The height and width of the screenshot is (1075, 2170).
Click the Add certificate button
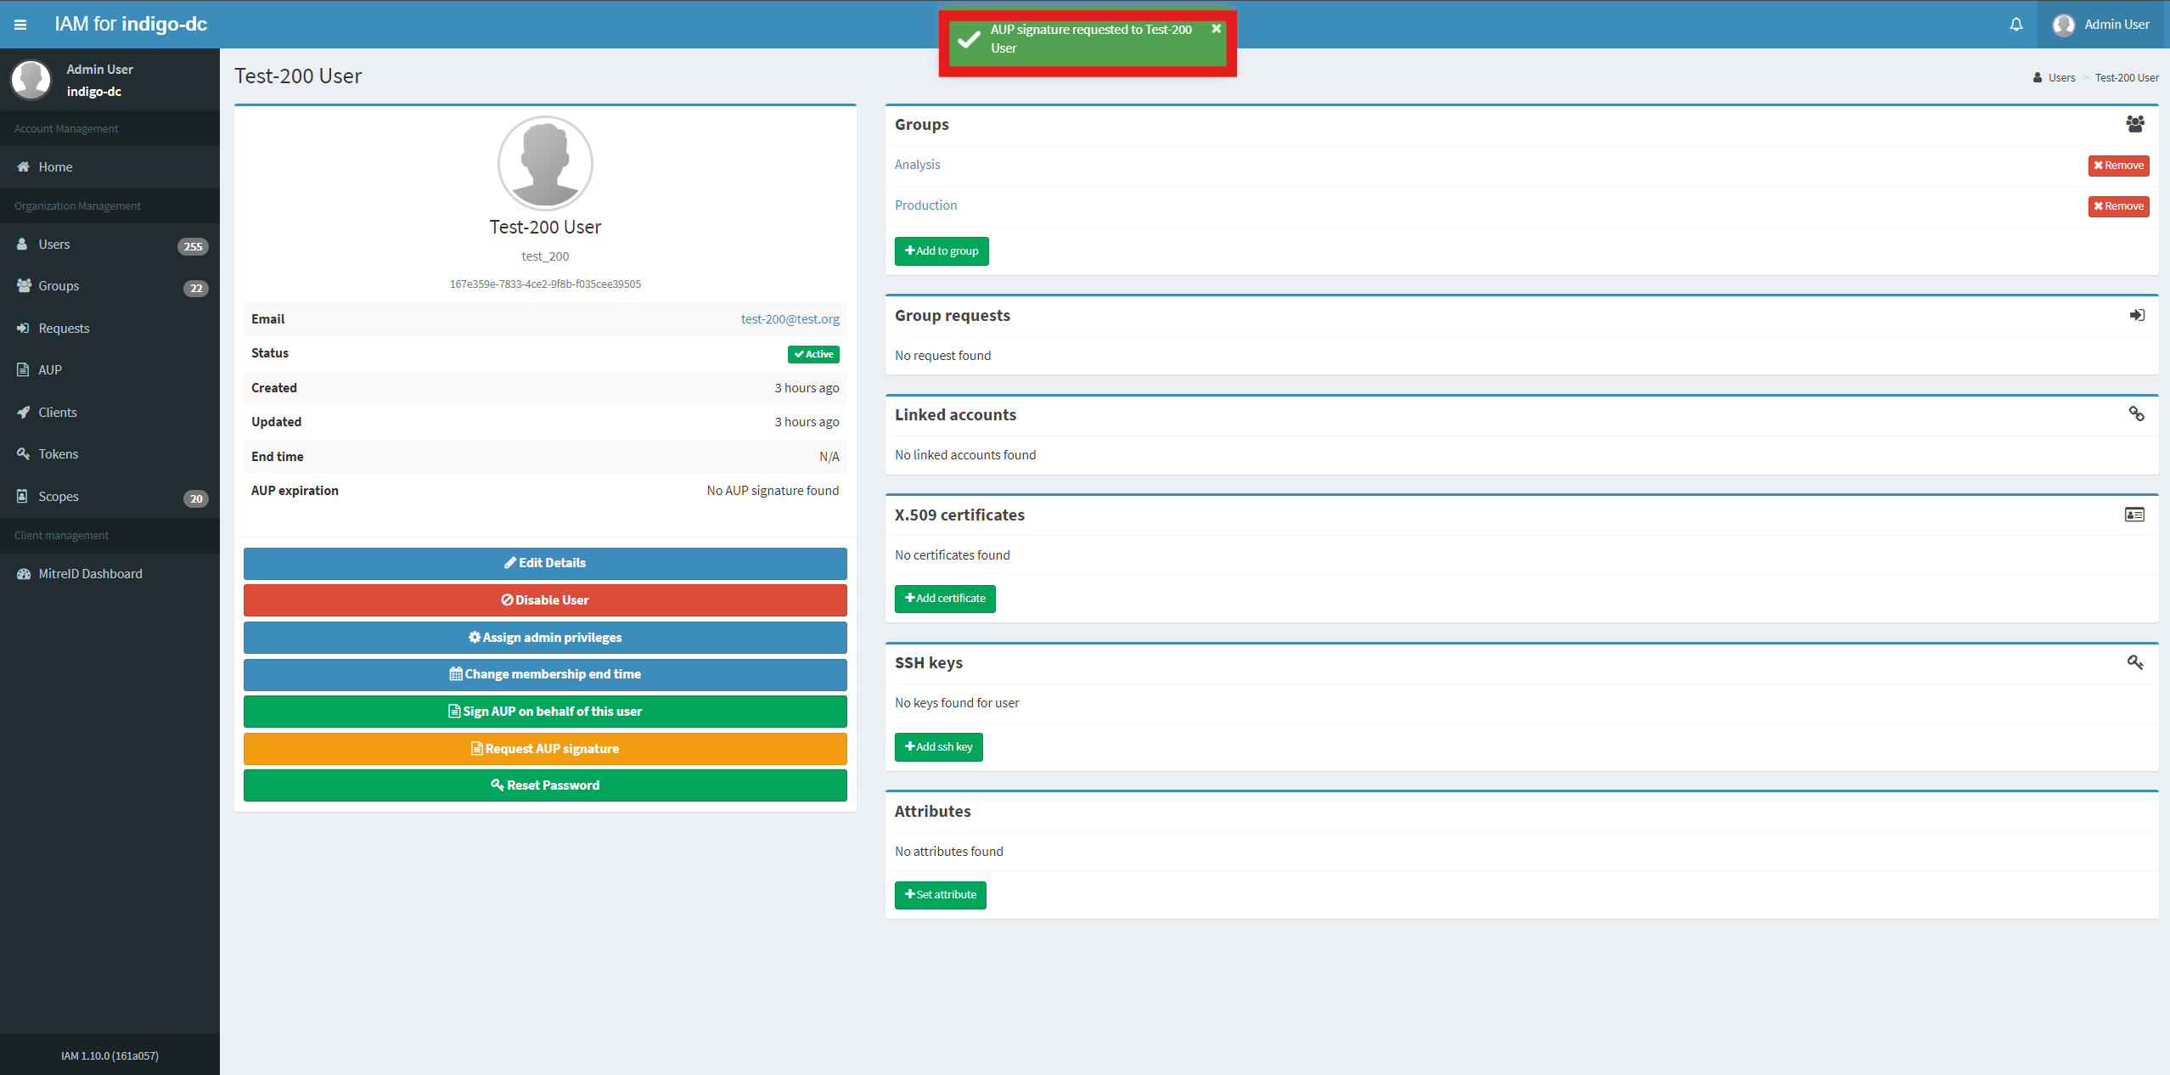945,598
